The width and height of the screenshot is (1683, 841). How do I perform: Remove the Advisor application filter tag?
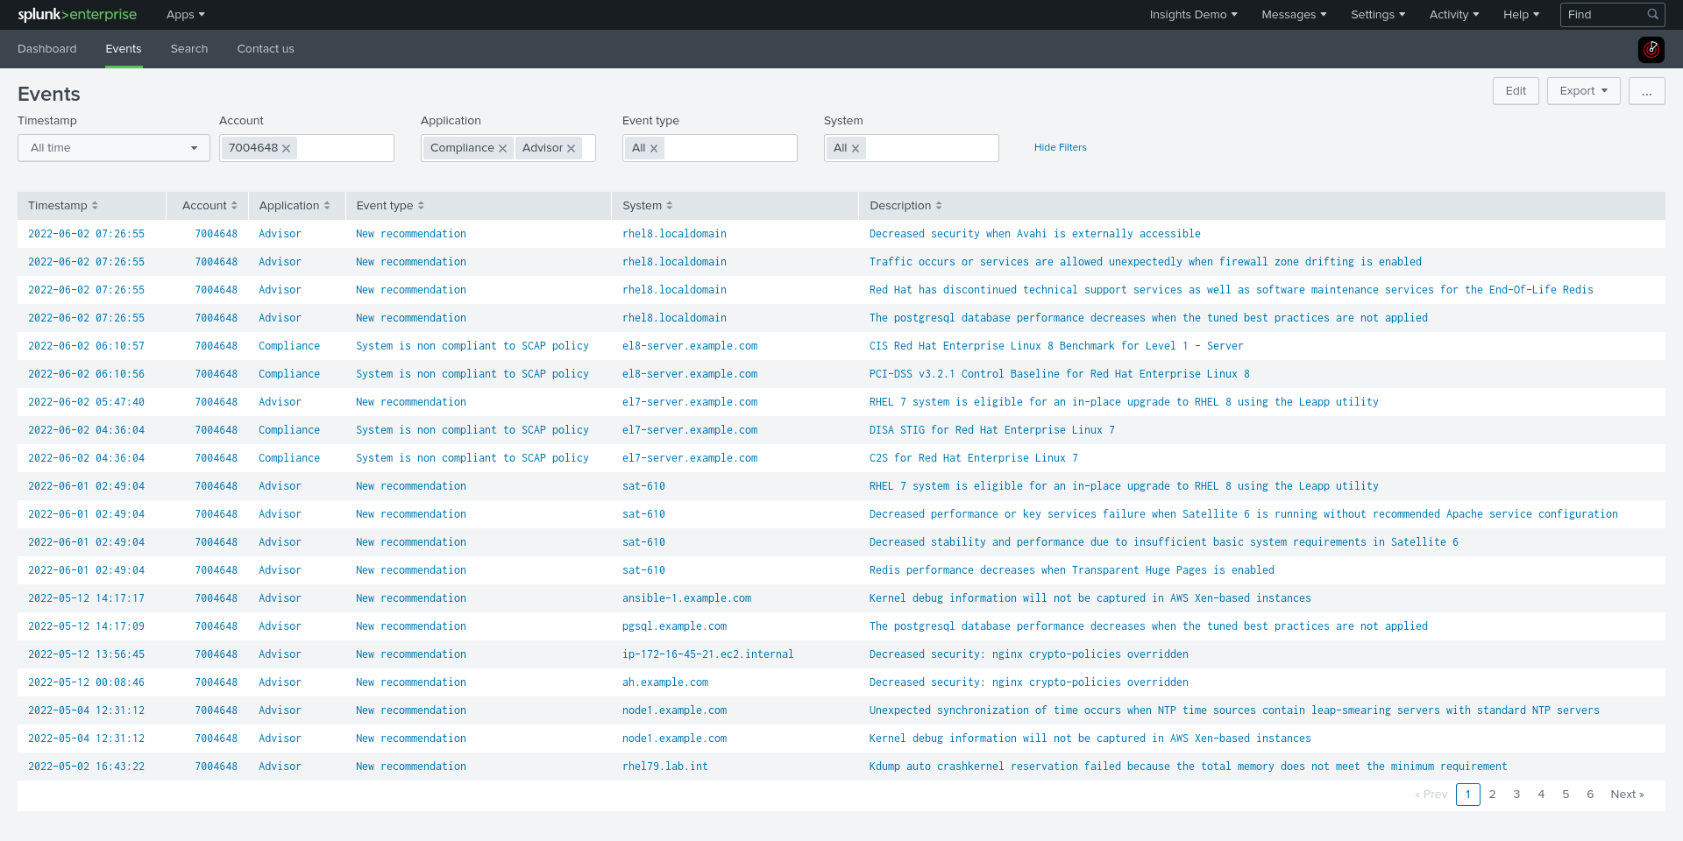point(572,149)
